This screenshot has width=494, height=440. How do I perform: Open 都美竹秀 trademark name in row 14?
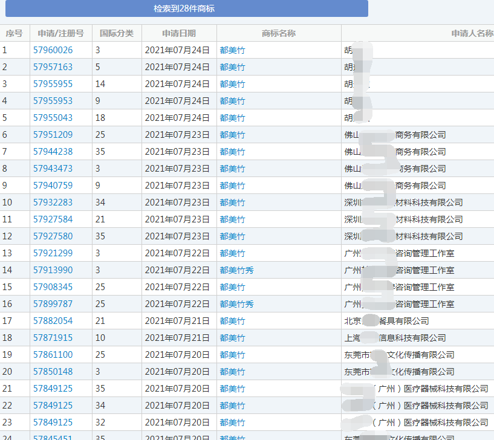click(x=236, y=270)
